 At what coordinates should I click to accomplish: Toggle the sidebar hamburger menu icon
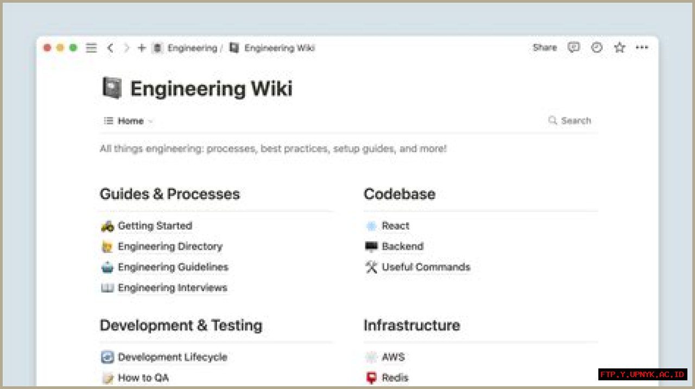point(91,48)
